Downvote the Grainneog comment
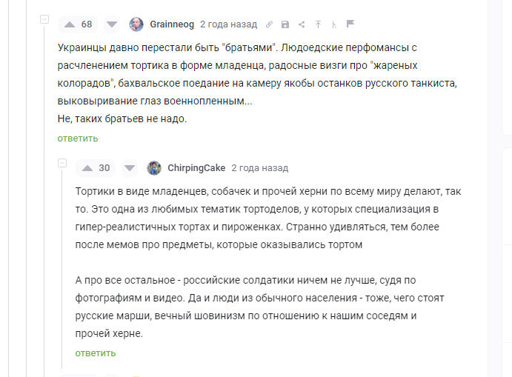This screenshot has width=512, height=377. click(112, 24)
